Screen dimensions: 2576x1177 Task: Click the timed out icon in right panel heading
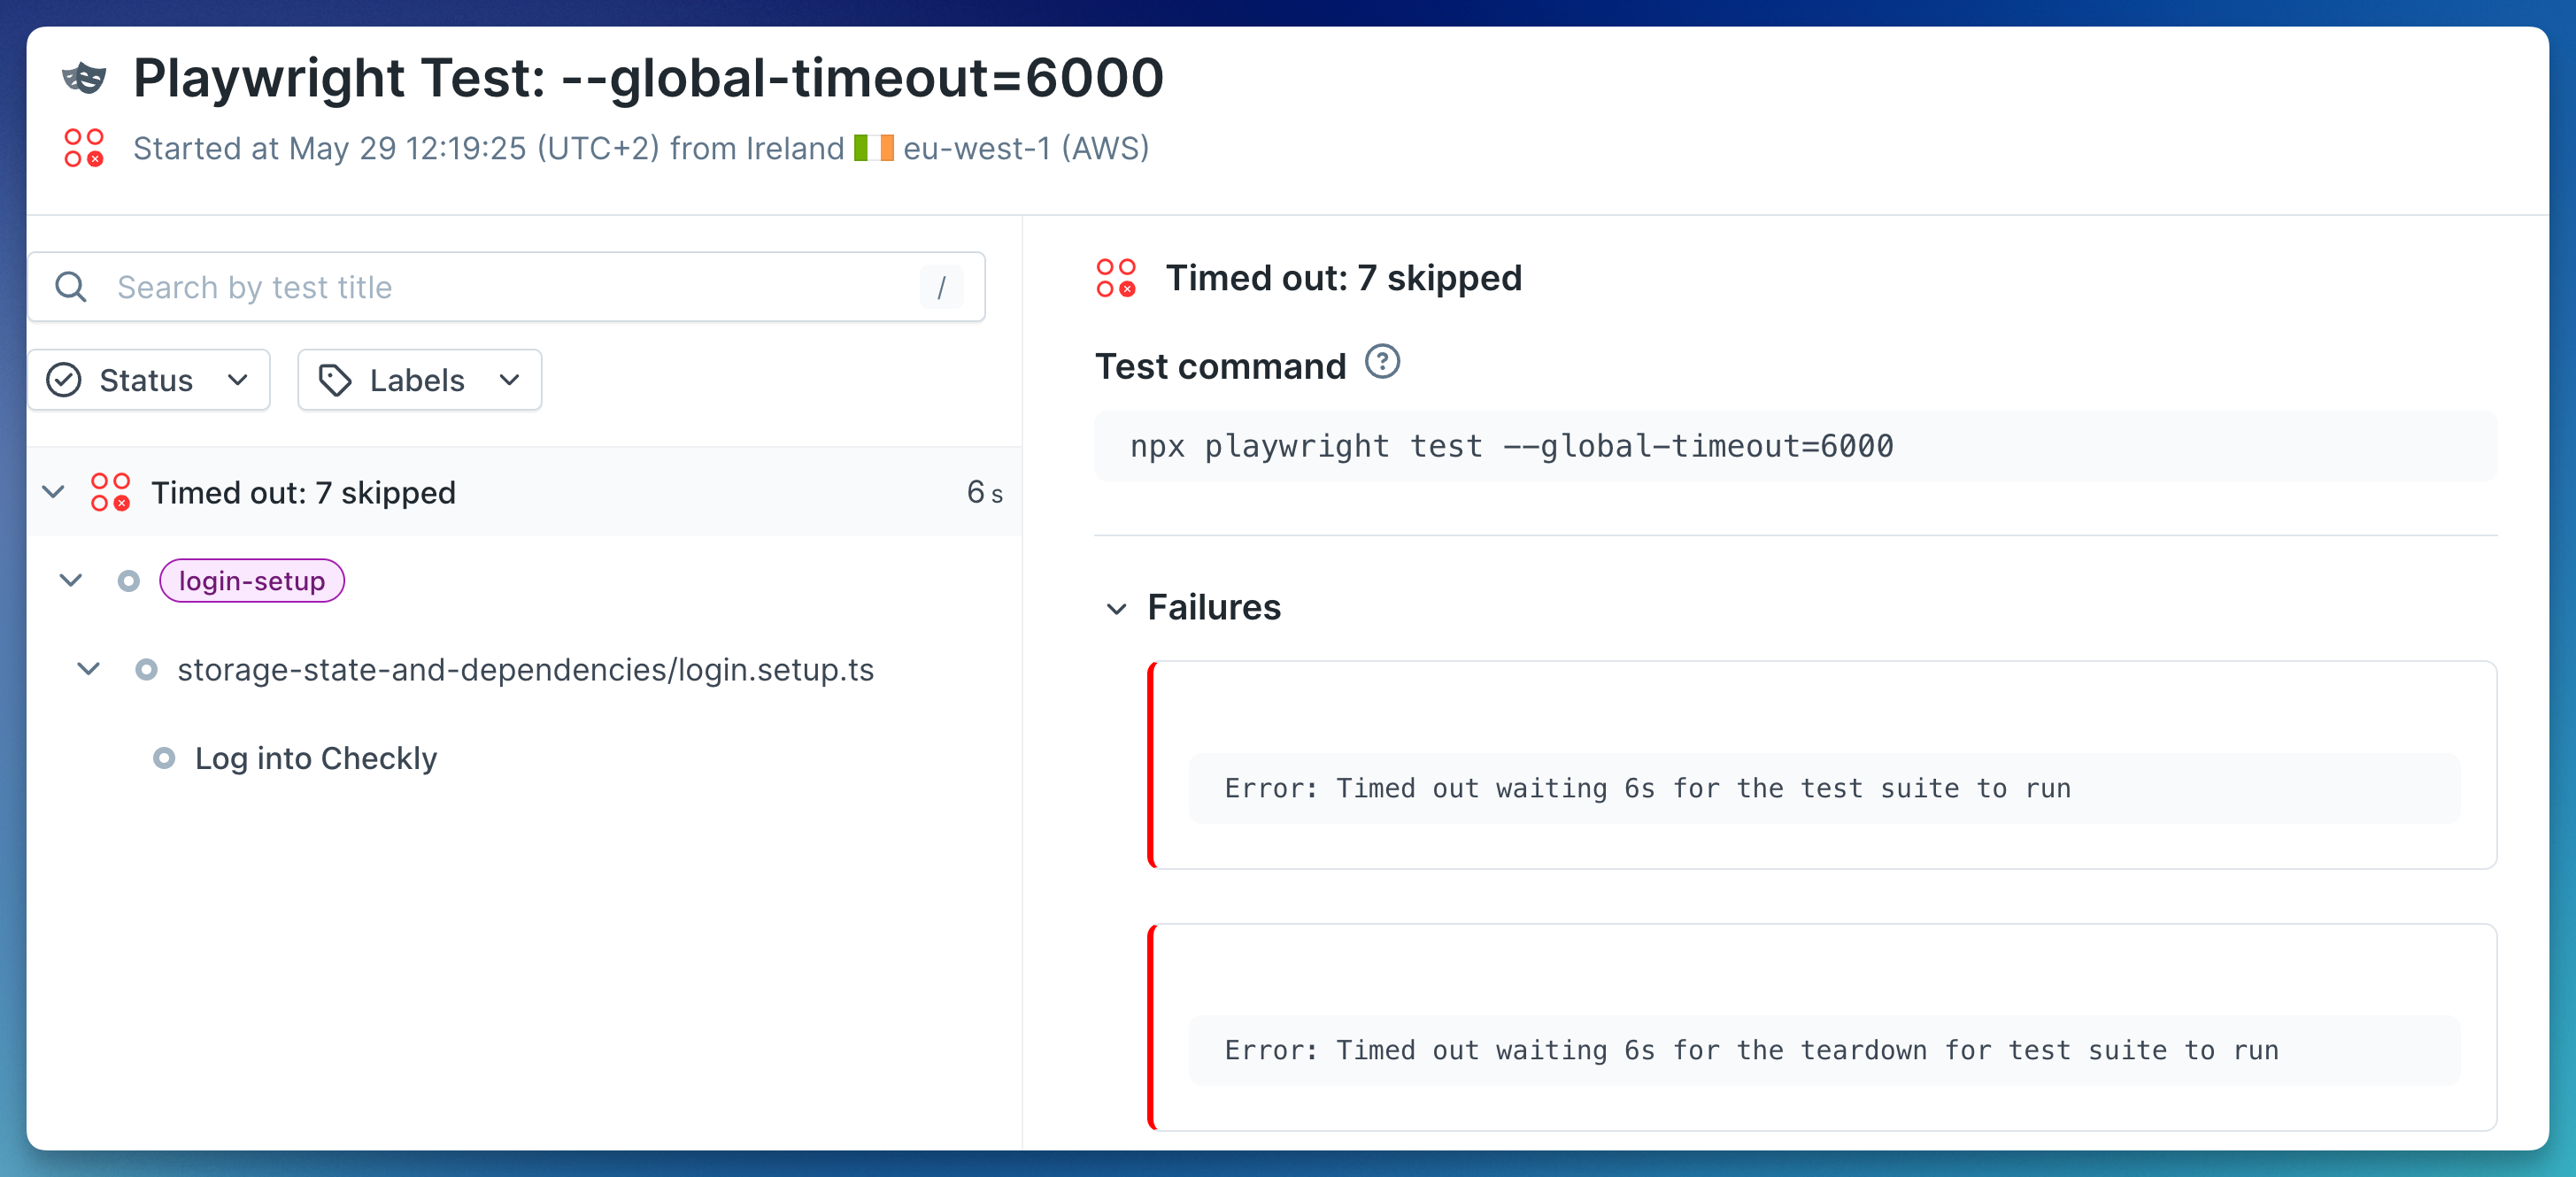[x=1116, y=278]
